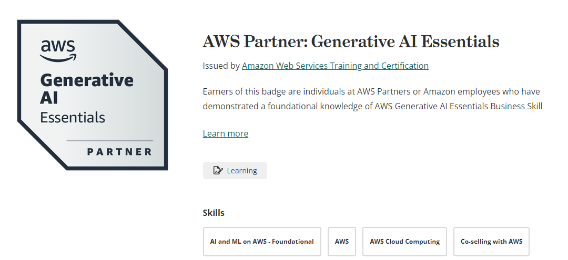The width and height of the screenshot is (568, 260).
Task: Open the AWS Cloud Computing skill
Action: [404, 242]
